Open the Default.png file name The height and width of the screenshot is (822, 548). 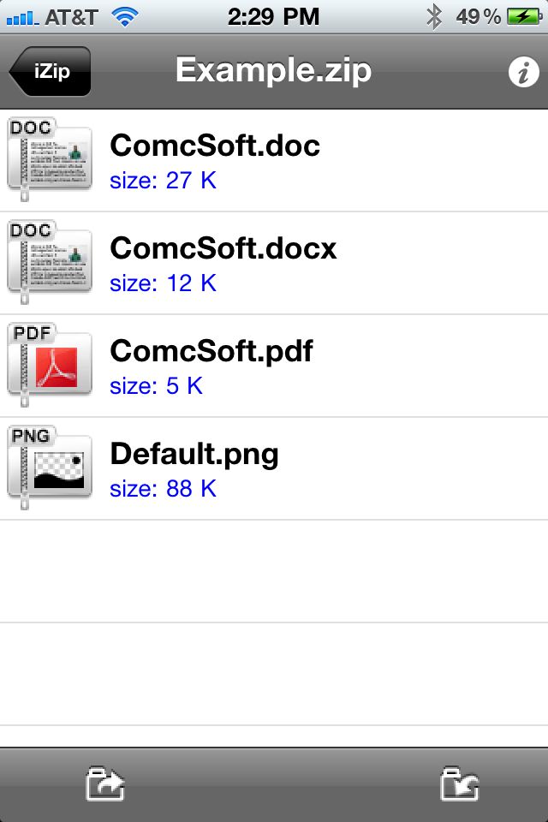[194, 454]
